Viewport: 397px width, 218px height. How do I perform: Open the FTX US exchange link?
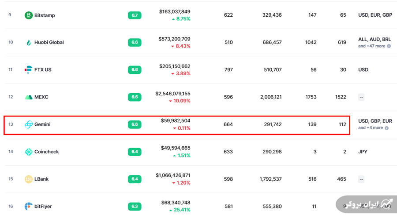pos(43,69)
